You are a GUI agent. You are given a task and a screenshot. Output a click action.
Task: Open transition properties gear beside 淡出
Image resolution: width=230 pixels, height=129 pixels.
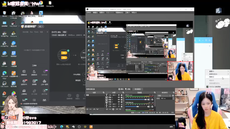pyautogui.click(x=173, y=96)
